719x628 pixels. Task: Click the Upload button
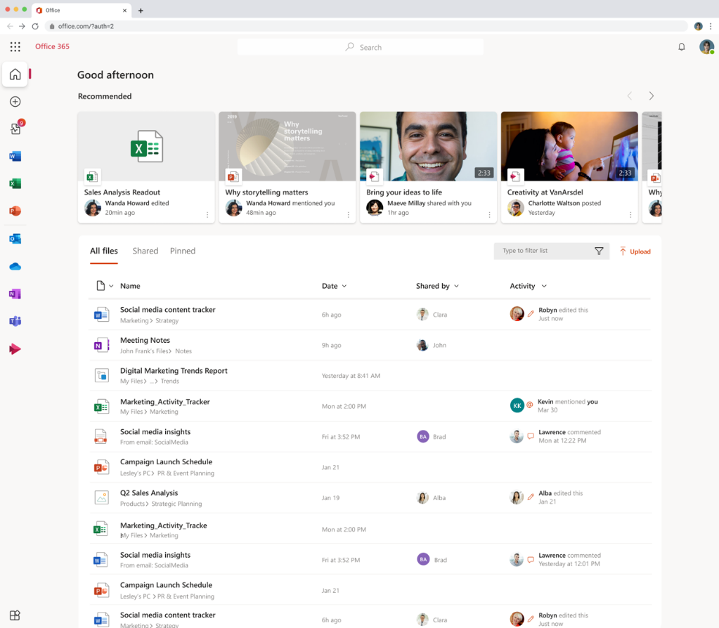(x=635, y=251)
